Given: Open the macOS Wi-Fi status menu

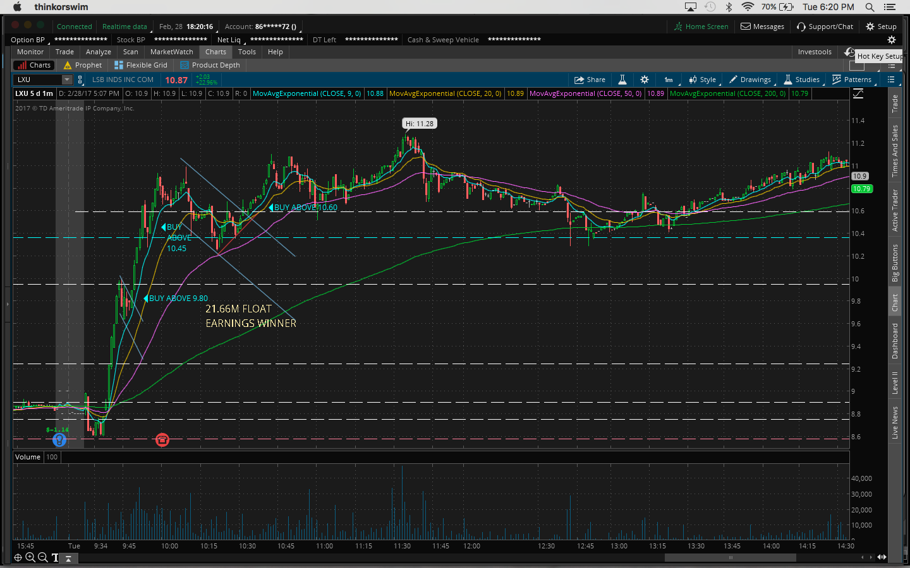Looking at the screenshot, I should point(748,7).
